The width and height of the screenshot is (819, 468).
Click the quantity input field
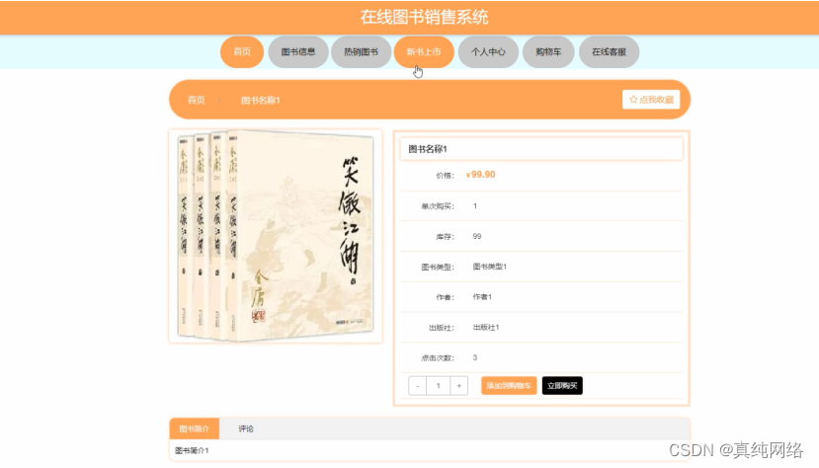click(439, 386)
